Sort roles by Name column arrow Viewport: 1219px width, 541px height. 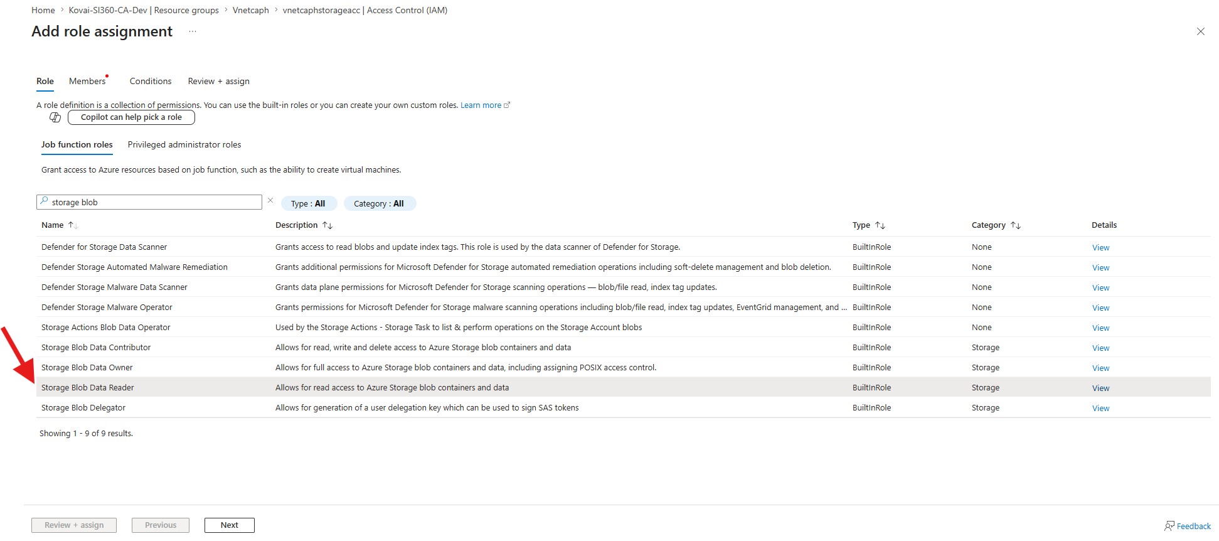click(x=72, y=225)
